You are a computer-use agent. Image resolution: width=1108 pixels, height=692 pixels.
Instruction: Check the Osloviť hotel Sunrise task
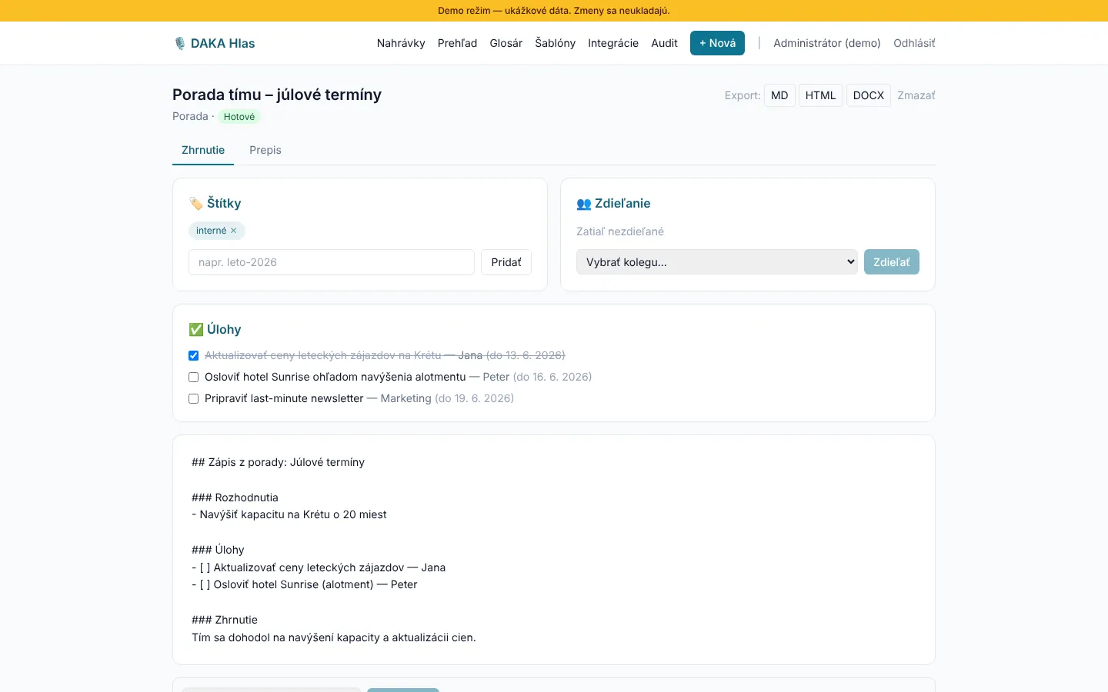(x=194, y=377)
